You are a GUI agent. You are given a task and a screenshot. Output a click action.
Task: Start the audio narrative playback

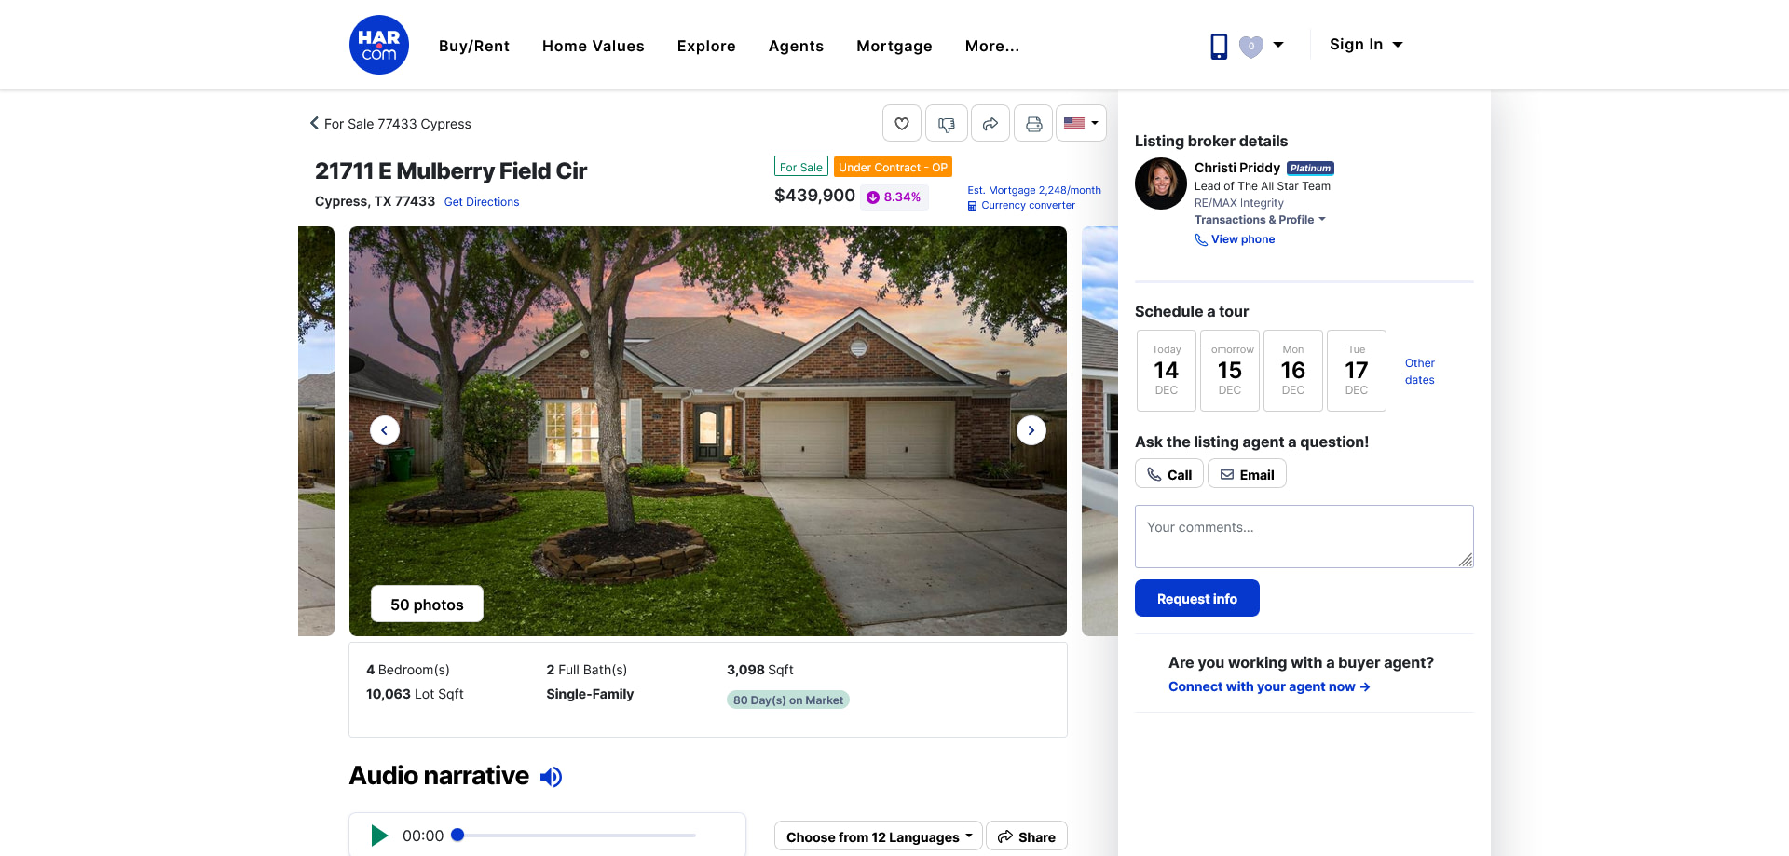click(379, 836)
